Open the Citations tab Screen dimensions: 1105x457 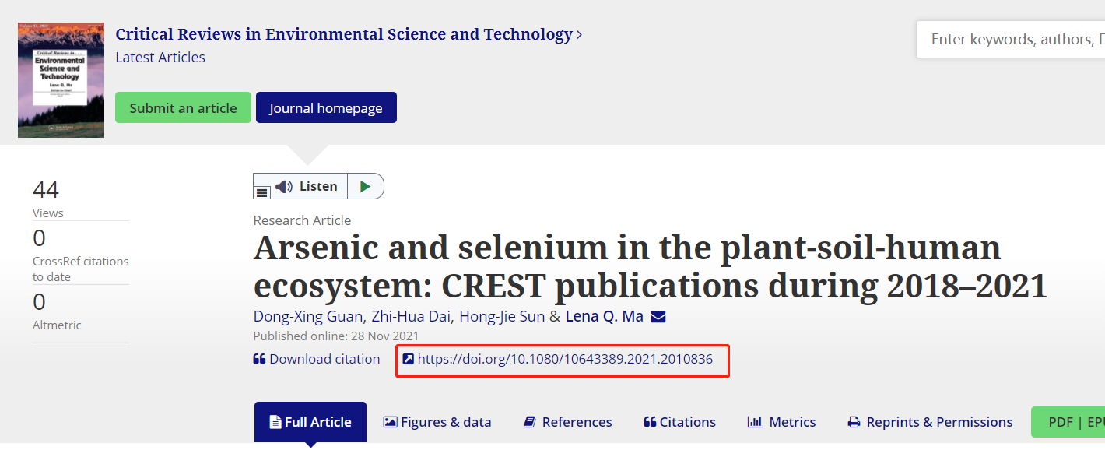tap(679, 422)
